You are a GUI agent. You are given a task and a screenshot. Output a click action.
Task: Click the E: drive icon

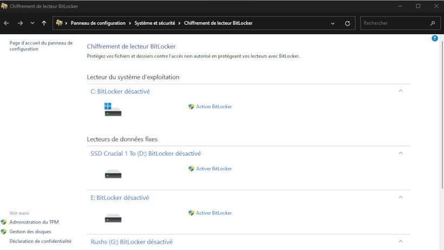click(x=113, y=218)
